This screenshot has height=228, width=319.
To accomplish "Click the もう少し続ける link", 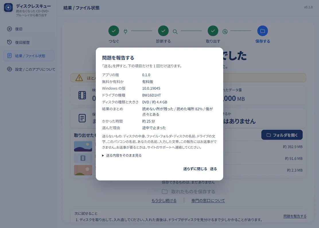I will 164,201.
